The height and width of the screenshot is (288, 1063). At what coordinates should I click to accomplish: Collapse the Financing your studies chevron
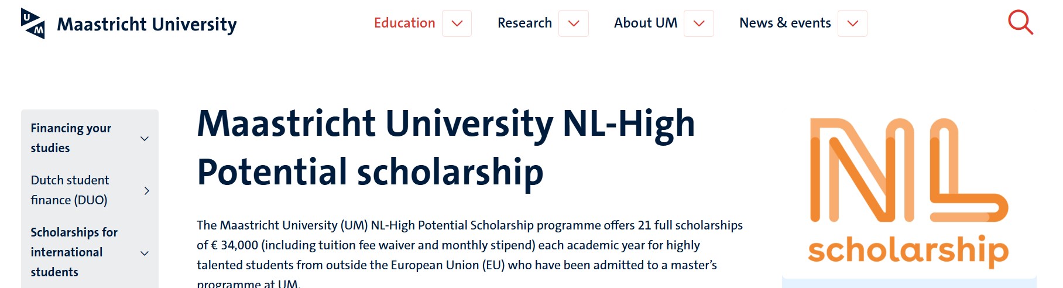pos(145,139)
